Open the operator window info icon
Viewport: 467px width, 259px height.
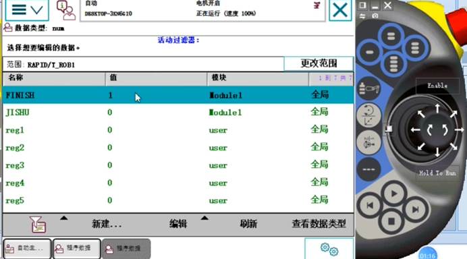(66, 10)
